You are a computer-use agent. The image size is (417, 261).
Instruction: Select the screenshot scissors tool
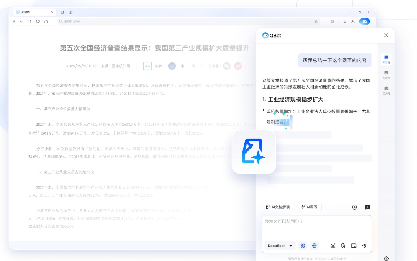click(x=332, y=246)
